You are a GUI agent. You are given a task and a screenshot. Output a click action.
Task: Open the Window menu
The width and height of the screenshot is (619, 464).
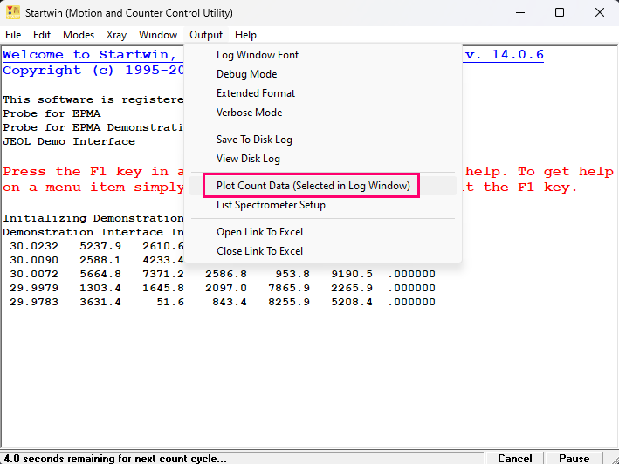(x=158, y=35)
